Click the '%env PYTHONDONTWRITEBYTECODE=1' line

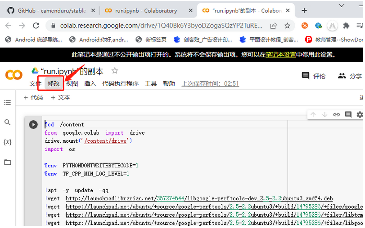point(91,166)
